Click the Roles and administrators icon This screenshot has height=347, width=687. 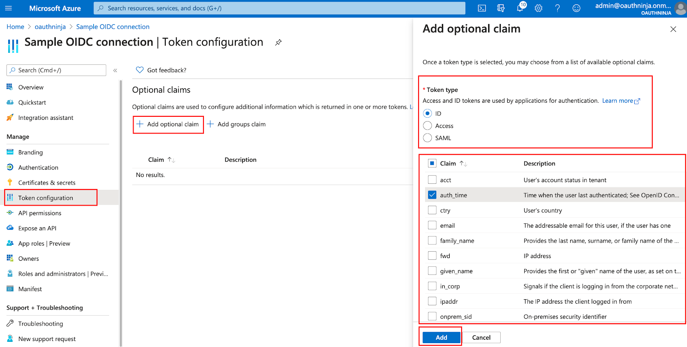10,274
